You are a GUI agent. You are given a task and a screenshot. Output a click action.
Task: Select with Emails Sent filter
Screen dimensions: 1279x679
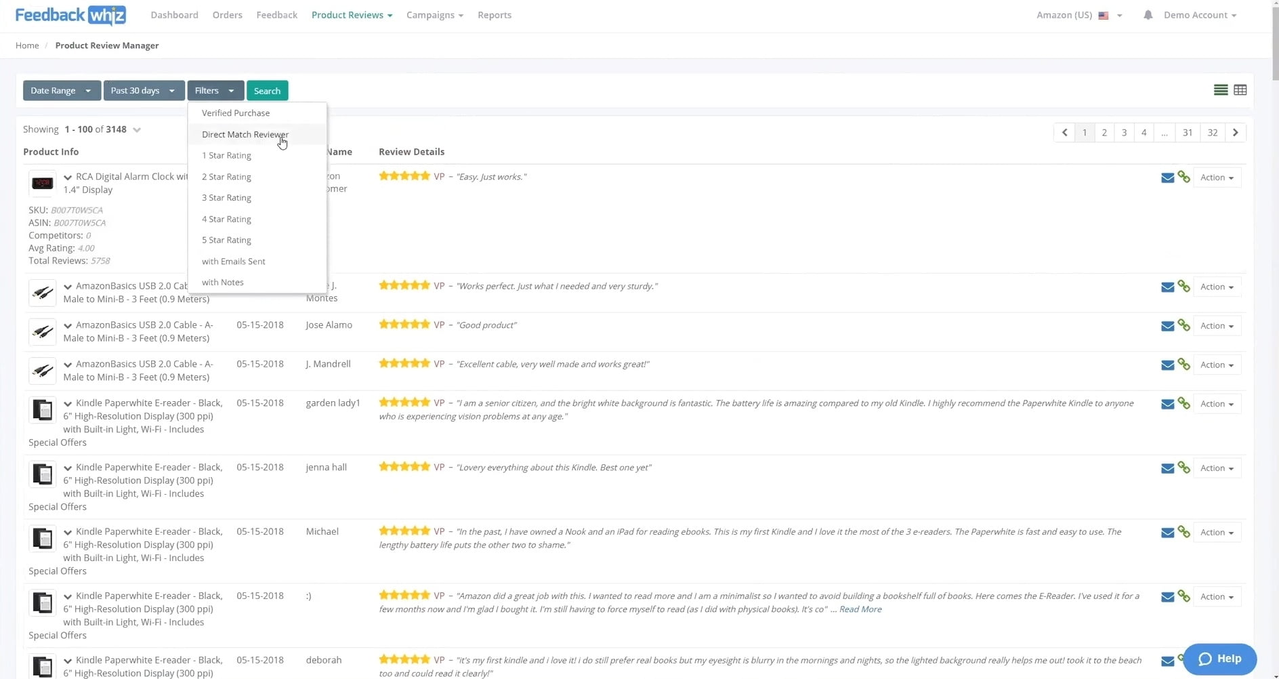pyautogui.click(x=257, y=261)
